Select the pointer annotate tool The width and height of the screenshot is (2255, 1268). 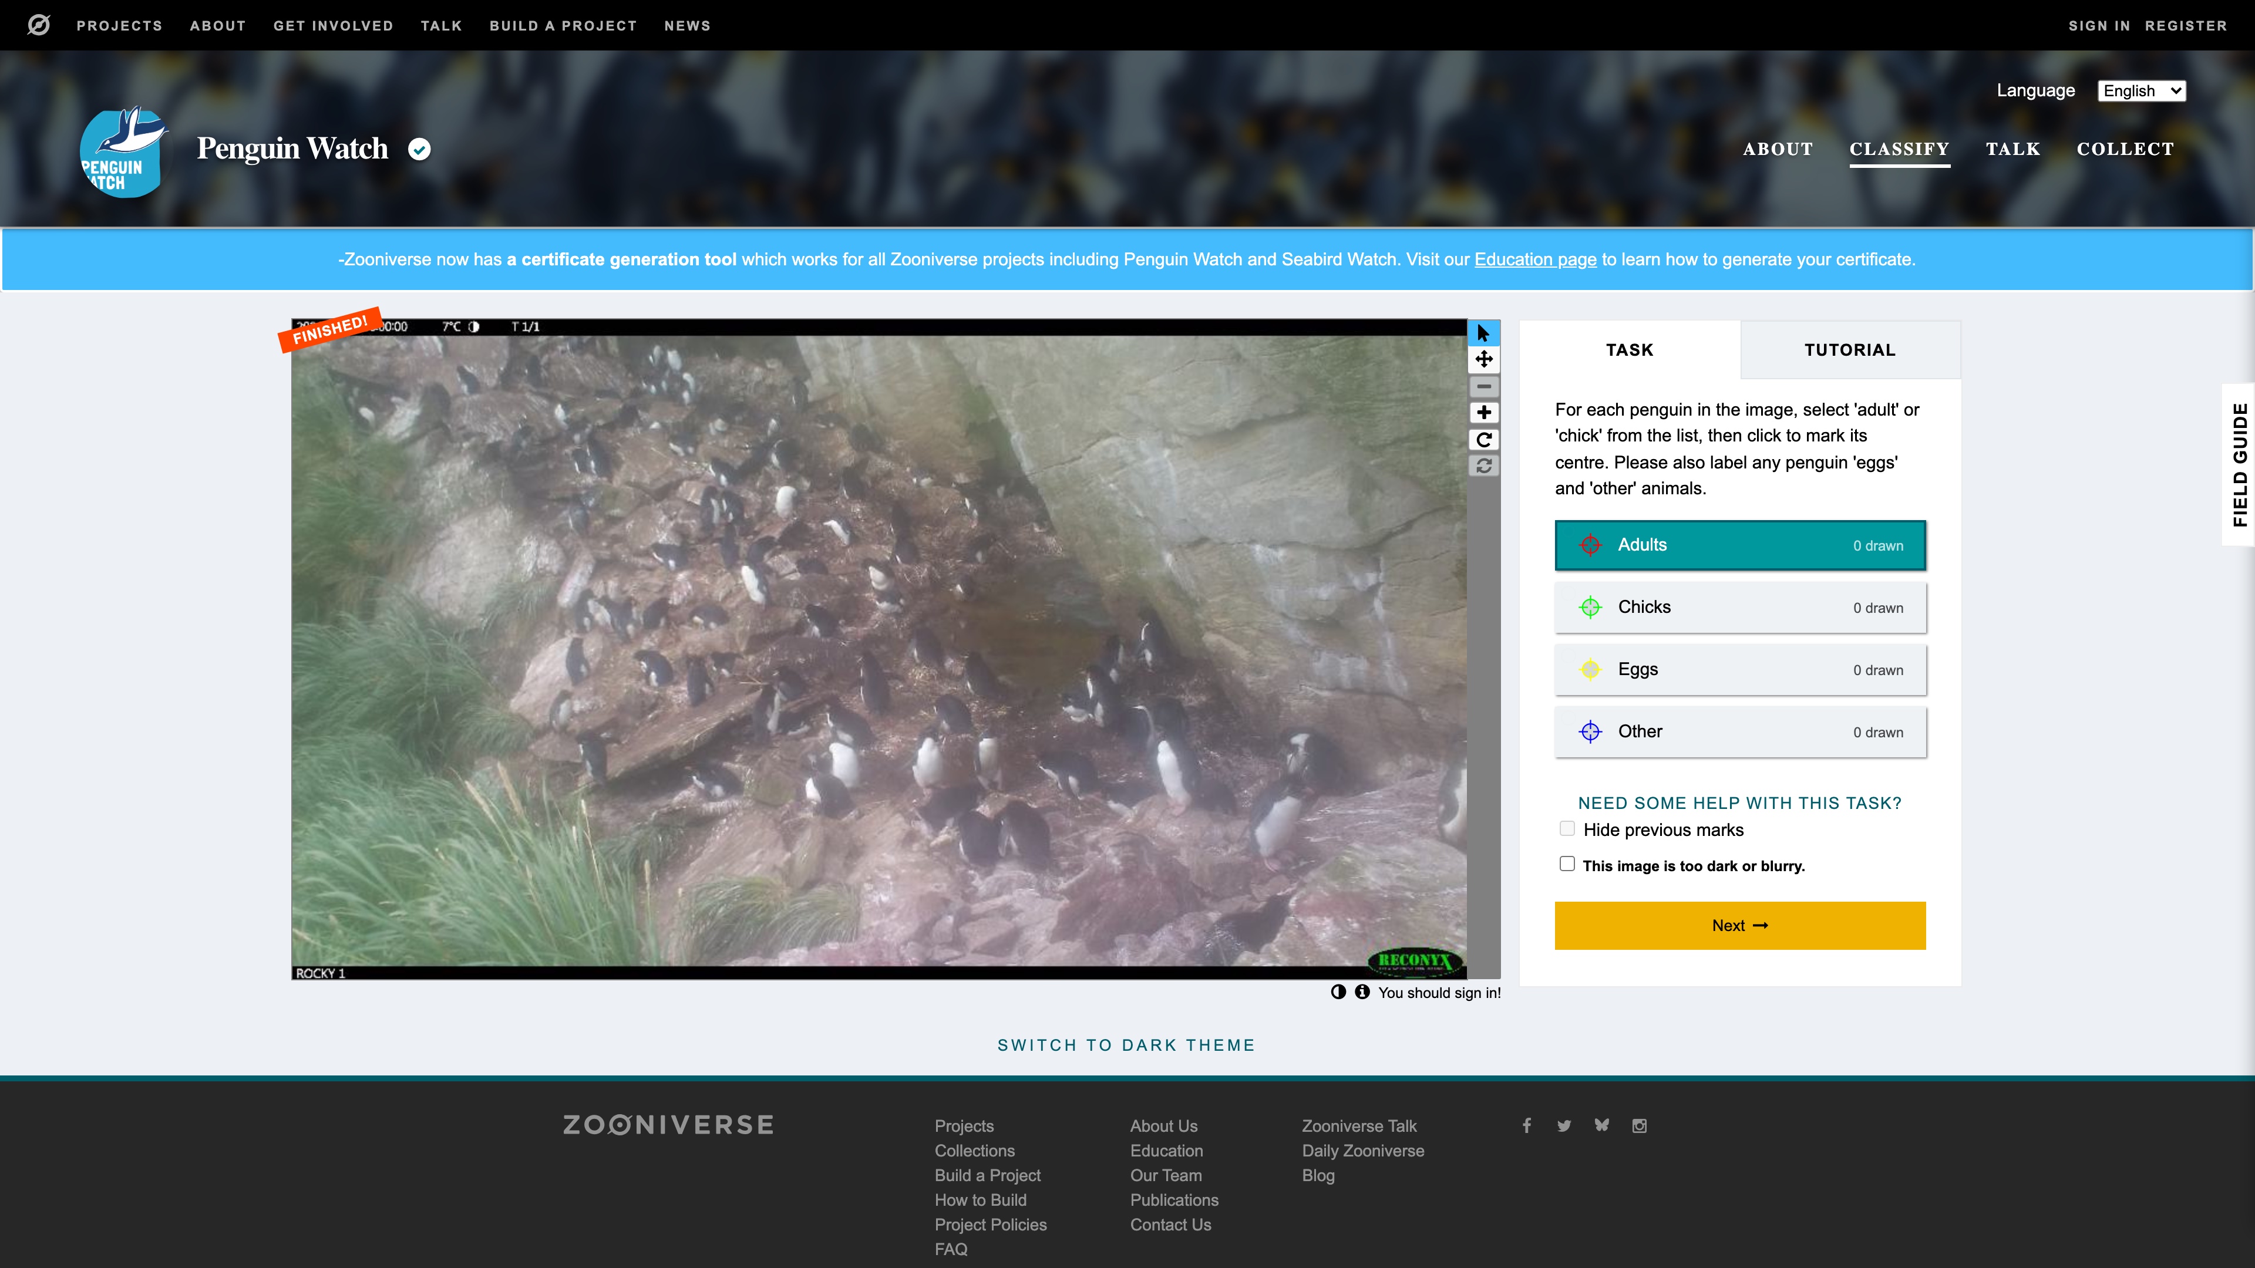[x=1483, y=332]
